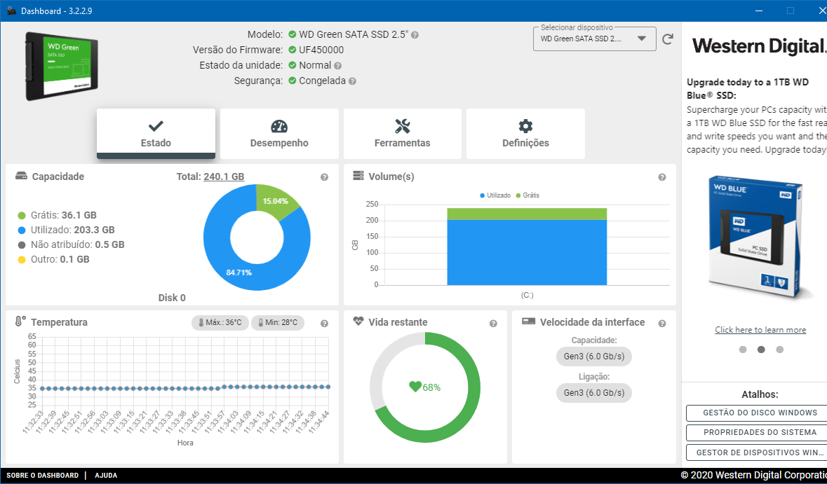Click the 'Grátis: 36.1 GB' legend entry

(x=58, y=215)
